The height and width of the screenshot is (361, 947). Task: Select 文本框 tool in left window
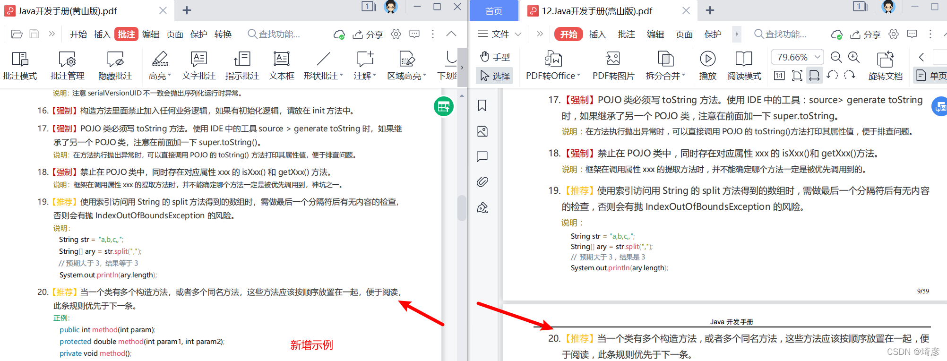[x=282, y=65]
